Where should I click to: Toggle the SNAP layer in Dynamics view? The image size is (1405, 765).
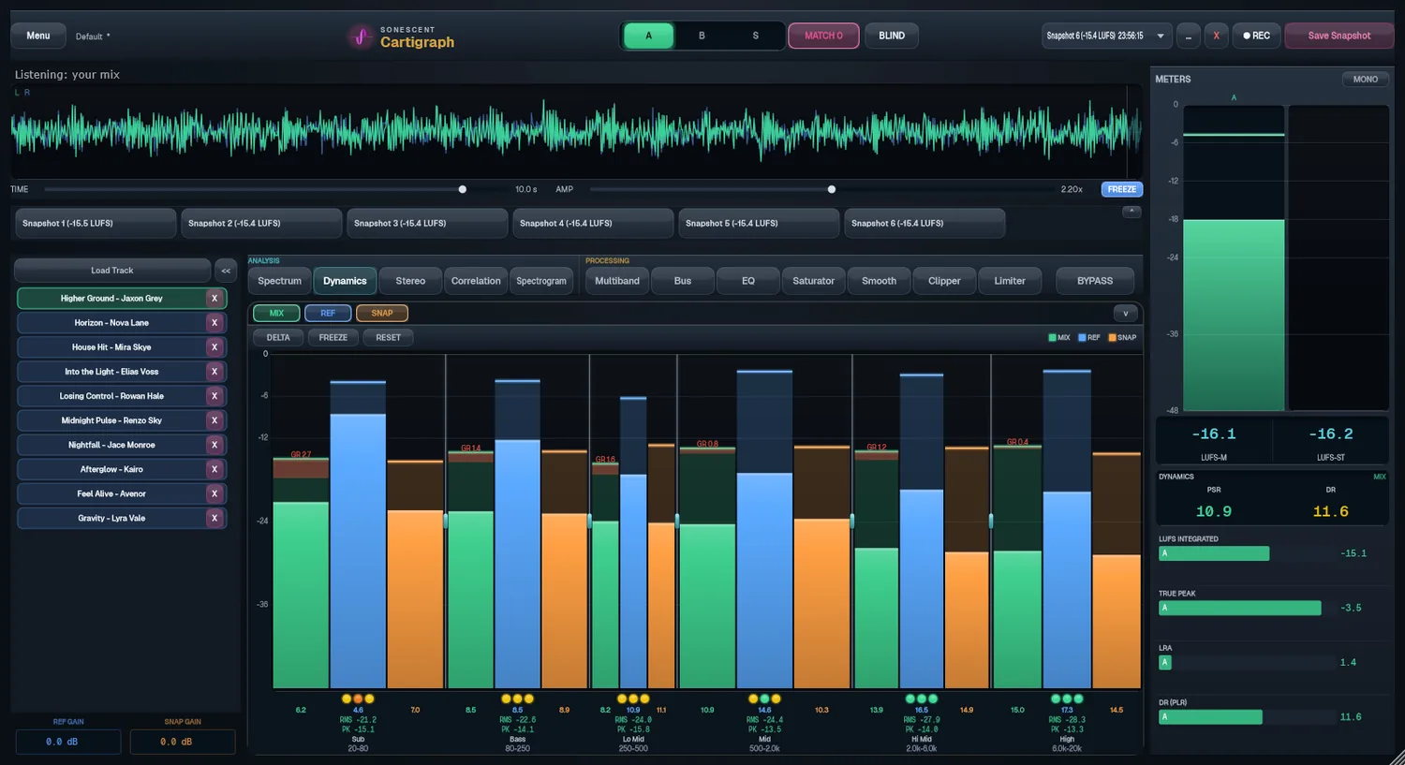point(382,313)
